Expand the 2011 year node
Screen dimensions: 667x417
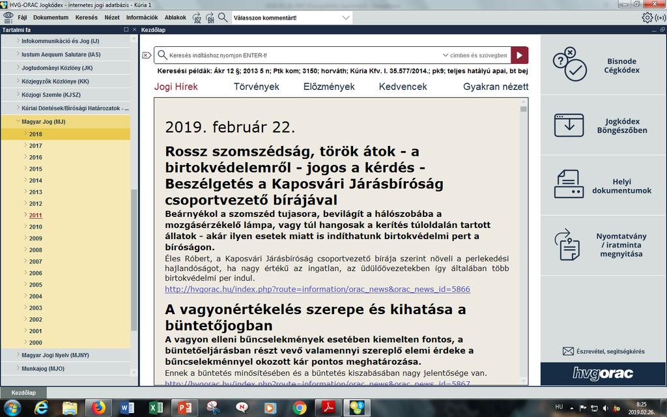click(x=25, y=215)
